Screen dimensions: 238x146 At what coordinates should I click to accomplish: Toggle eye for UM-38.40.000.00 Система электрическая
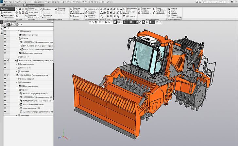(5, 75)
